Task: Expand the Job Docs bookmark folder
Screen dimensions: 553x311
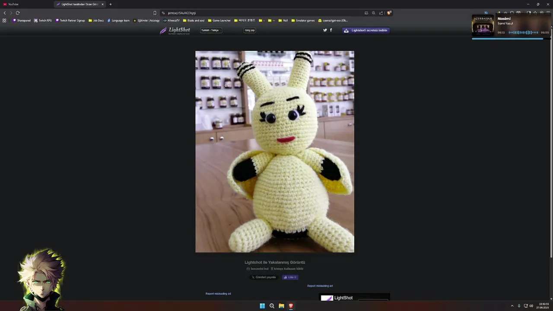Action: (x=96, y=20)
